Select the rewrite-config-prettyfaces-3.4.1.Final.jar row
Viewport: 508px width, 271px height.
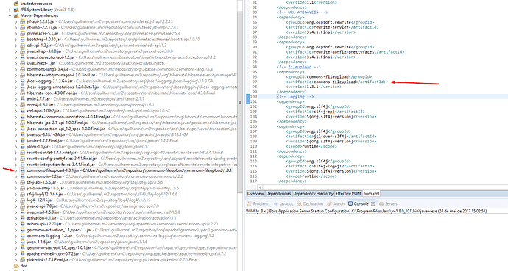pos(128,159)
